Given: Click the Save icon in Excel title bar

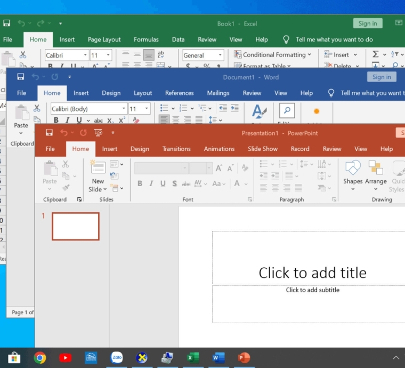Looking at the screenshot, I should [6, 23].
